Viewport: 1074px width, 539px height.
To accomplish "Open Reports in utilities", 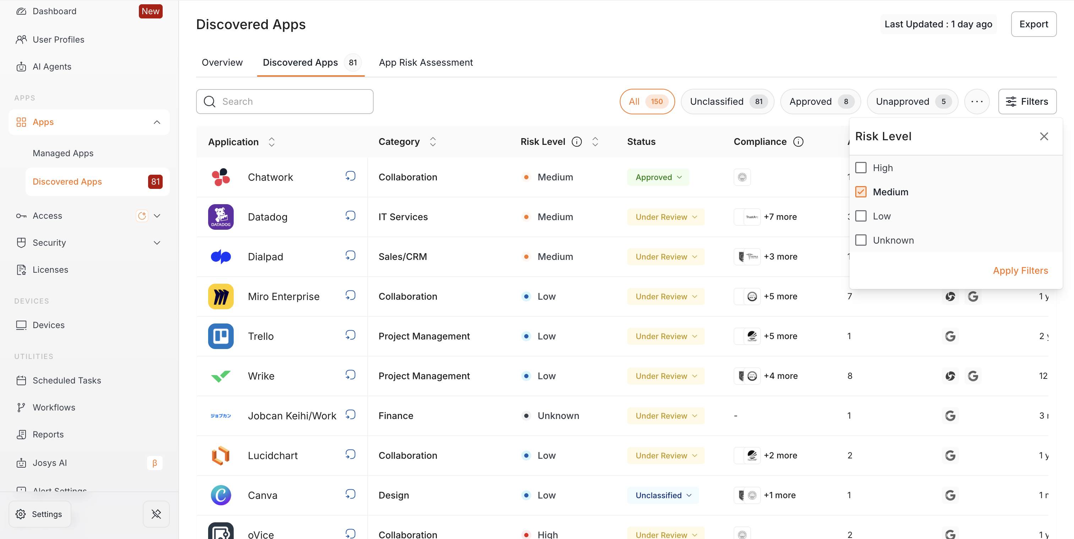I will 48,434.
